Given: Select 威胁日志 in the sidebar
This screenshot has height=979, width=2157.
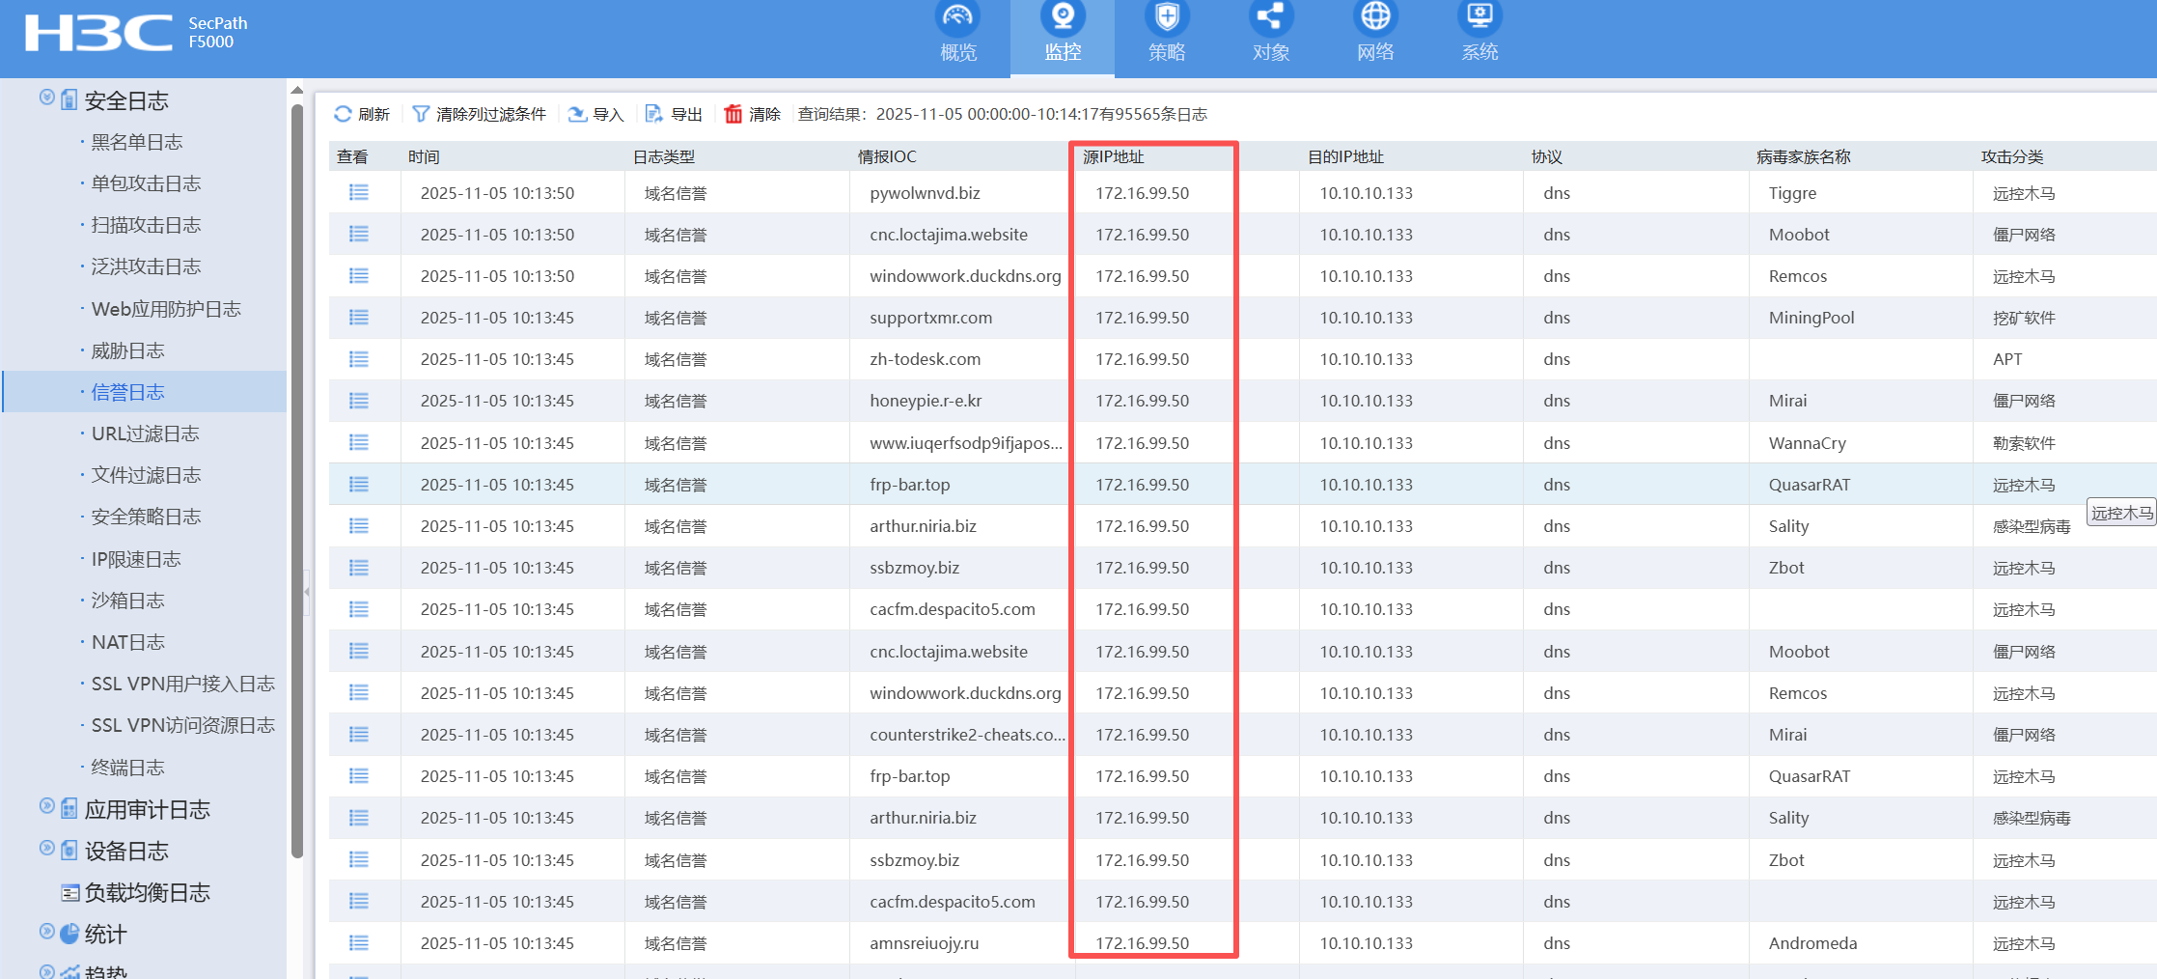Looking at the screenshot, I should coord(127,350).
